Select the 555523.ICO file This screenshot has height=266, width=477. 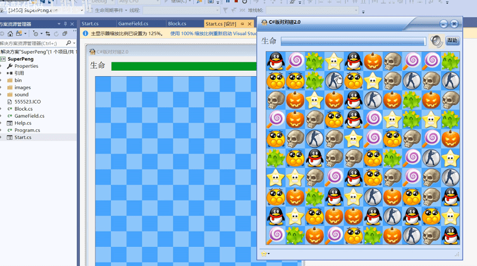27,101
